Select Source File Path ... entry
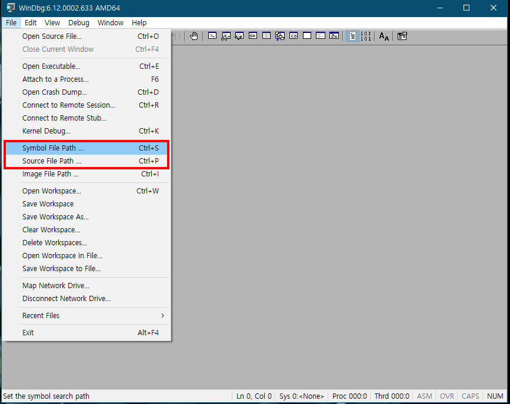510x404 pixels. pos(86,161)
